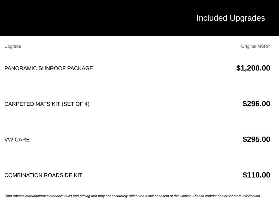Click the Original MSRP column header
This screenshot has width=279, height=209.
click(x=255, y=46)
